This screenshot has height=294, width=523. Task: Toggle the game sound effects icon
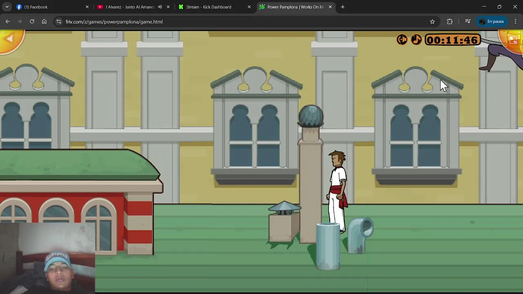coord(402,40)
